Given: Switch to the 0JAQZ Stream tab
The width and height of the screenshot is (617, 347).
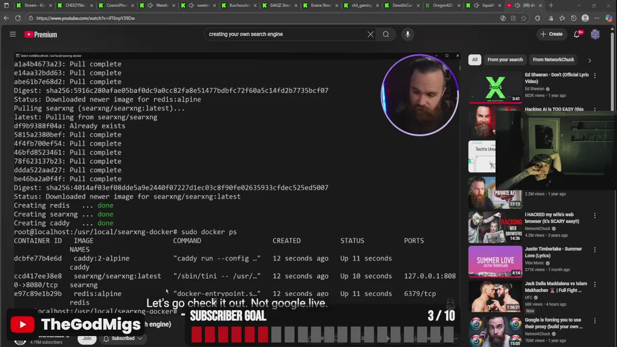Looking at the screenshot, I should click(x=279, y=5).
